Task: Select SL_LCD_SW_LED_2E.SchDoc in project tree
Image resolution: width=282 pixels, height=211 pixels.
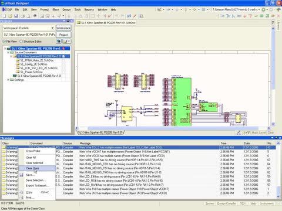Action: tap(39, 68)
